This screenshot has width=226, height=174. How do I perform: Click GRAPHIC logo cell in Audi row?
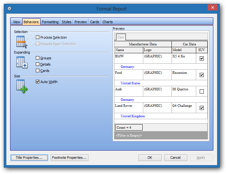click(157, 91)
